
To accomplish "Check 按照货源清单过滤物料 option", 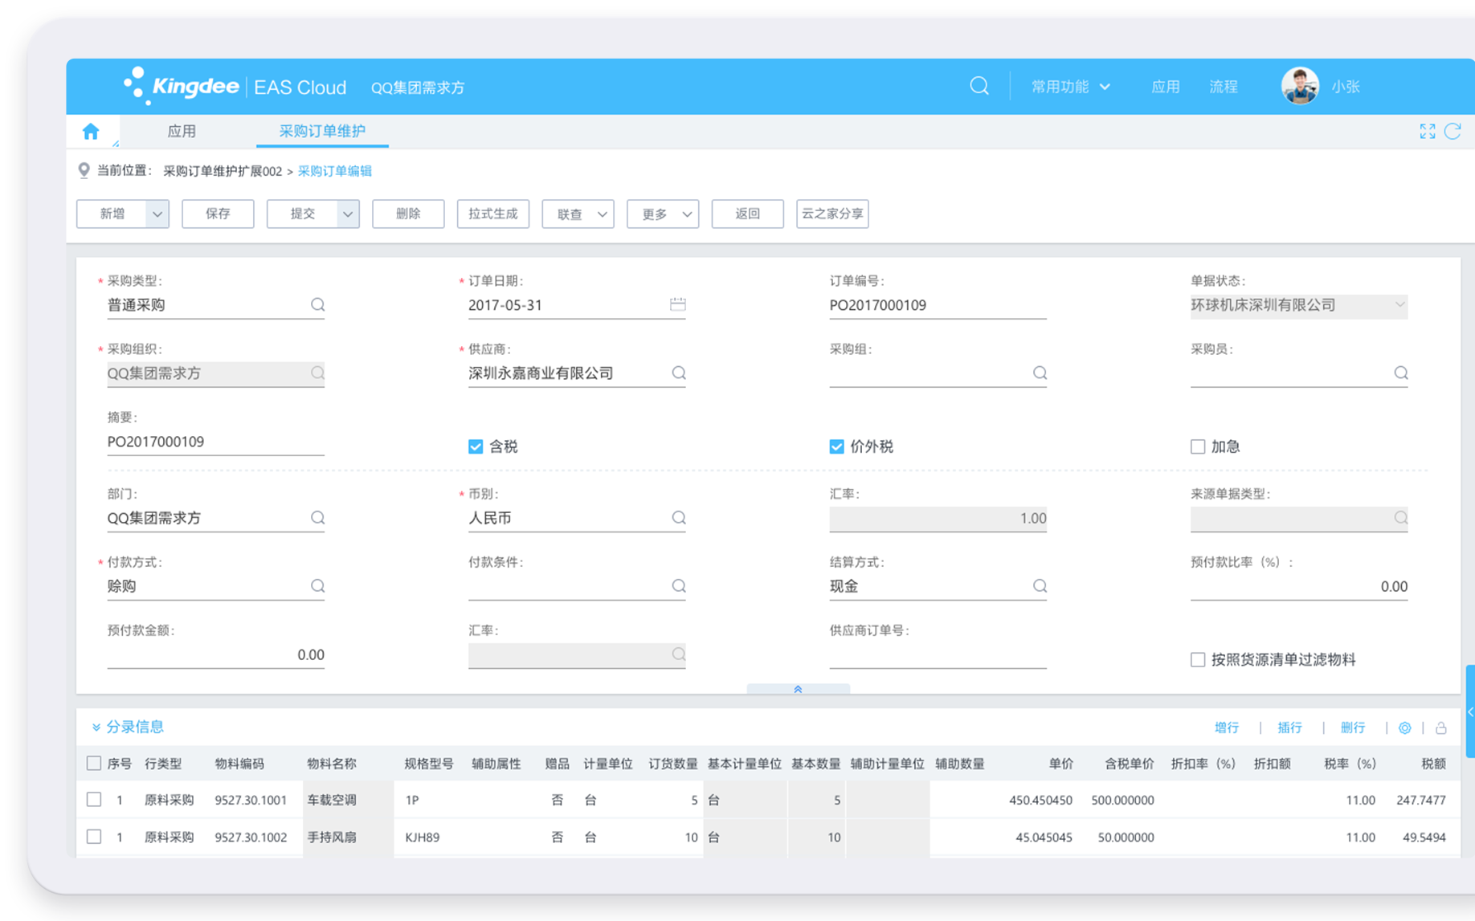I will coord(1198,659).
